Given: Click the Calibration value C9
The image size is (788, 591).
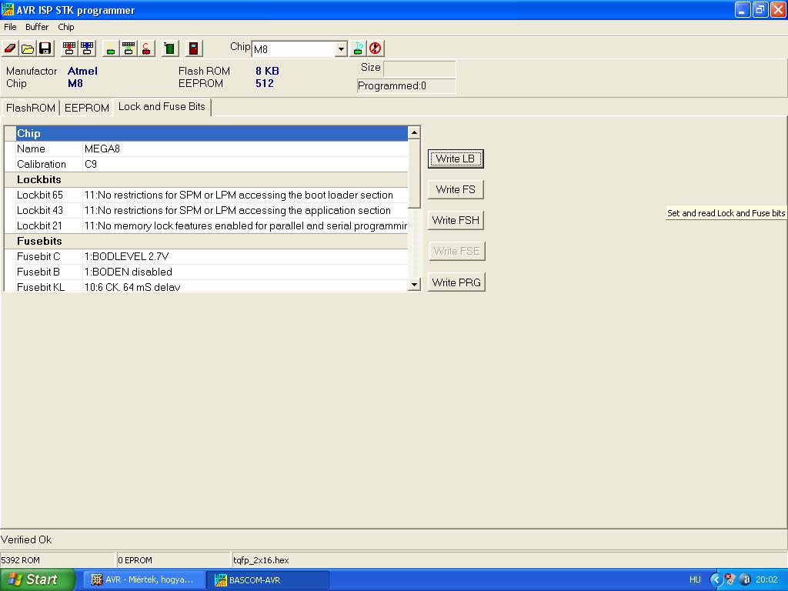Looking at the screenshot, I should [245, 165].
